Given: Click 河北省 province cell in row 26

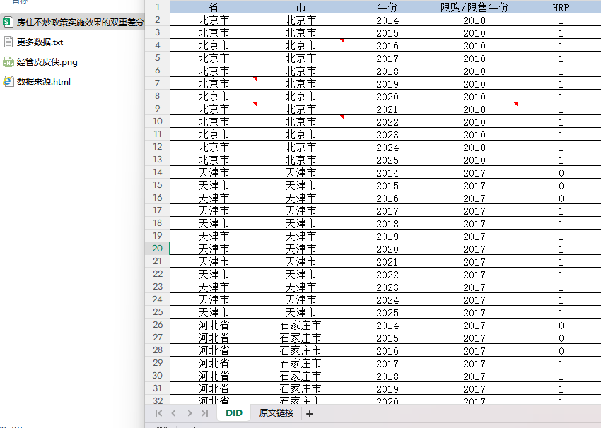Looking at the screenshot, I should coord(214,325).
